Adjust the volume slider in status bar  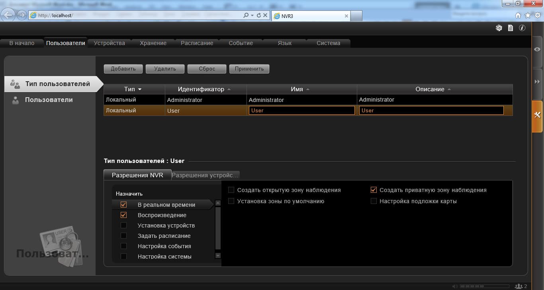tap(484, 286)
